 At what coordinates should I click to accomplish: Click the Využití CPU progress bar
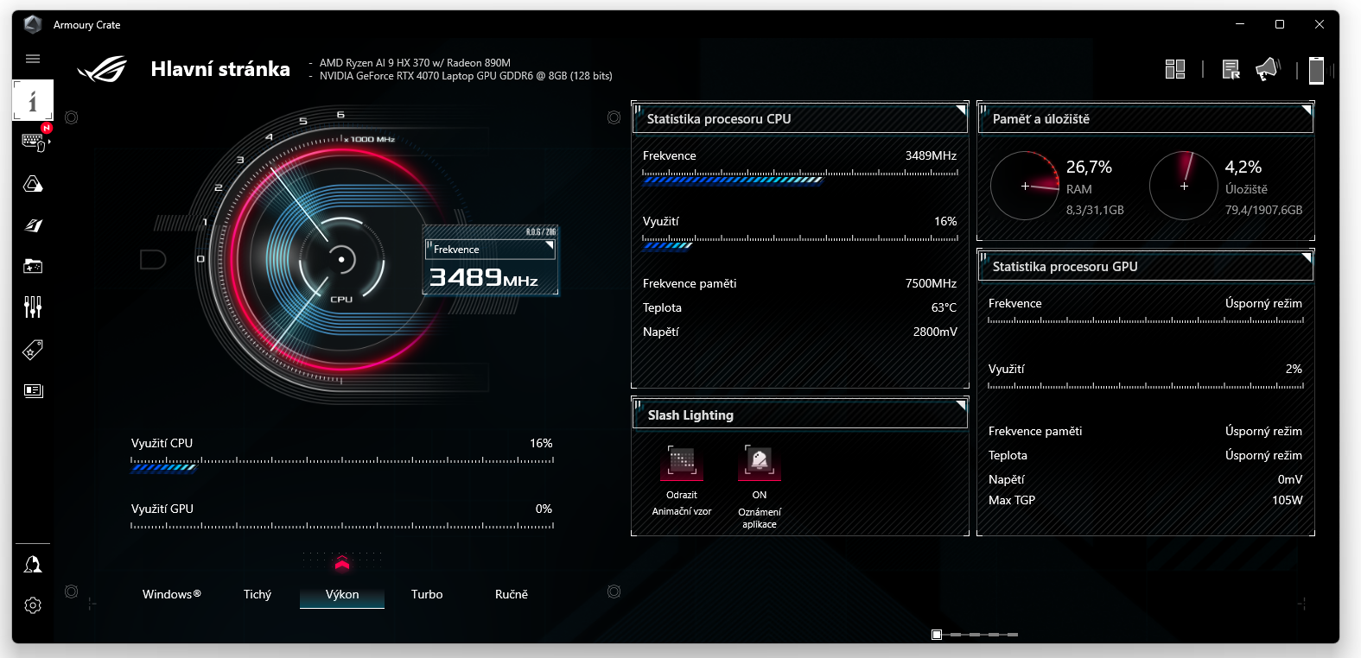point(342,465)
